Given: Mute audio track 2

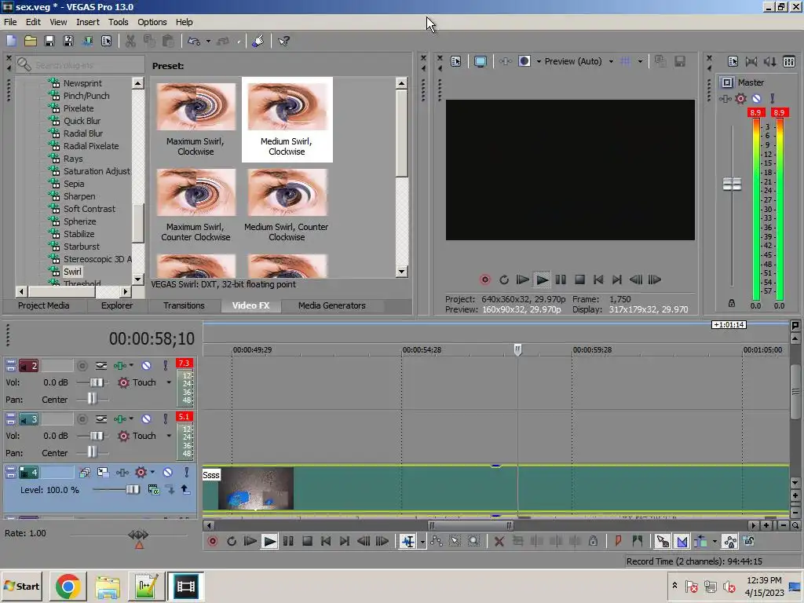Looking at the screenshot, I should [146, 366].
